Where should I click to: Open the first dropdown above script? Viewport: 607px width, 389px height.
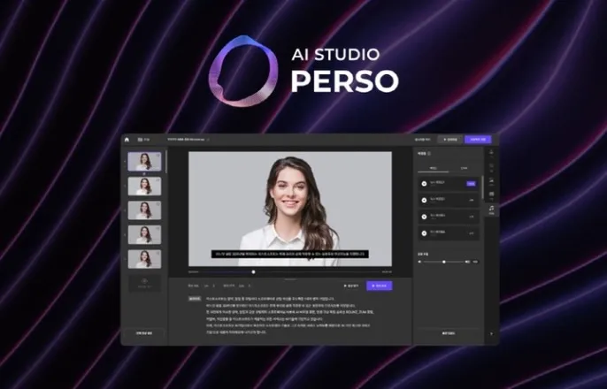click(x=210, y=286)
